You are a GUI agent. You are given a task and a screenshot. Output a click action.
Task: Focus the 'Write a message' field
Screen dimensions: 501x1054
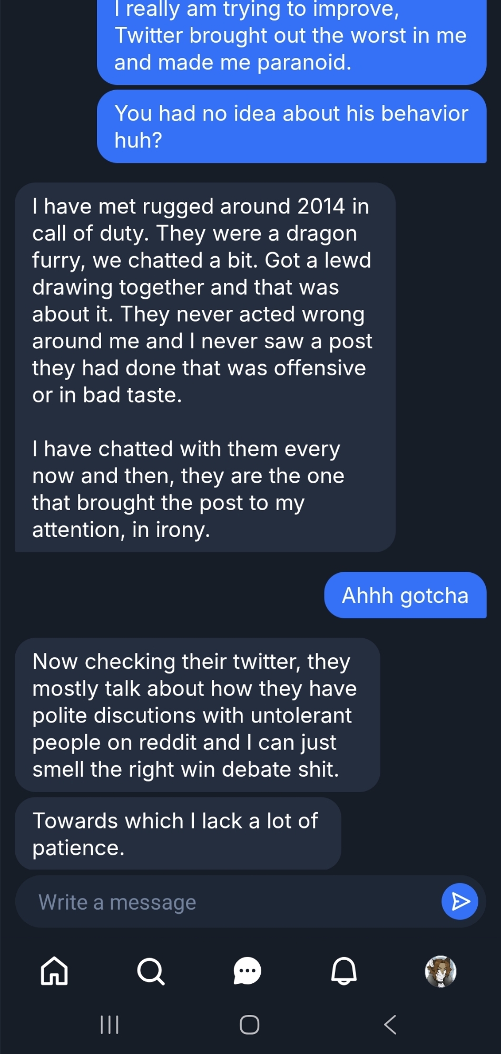coord(227,902)
